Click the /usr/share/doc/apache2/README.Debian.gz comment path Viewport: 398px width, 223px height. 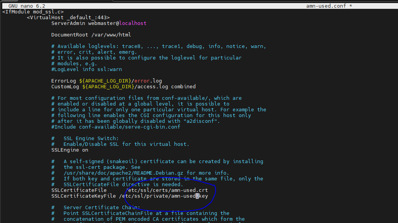click(122, 173)
